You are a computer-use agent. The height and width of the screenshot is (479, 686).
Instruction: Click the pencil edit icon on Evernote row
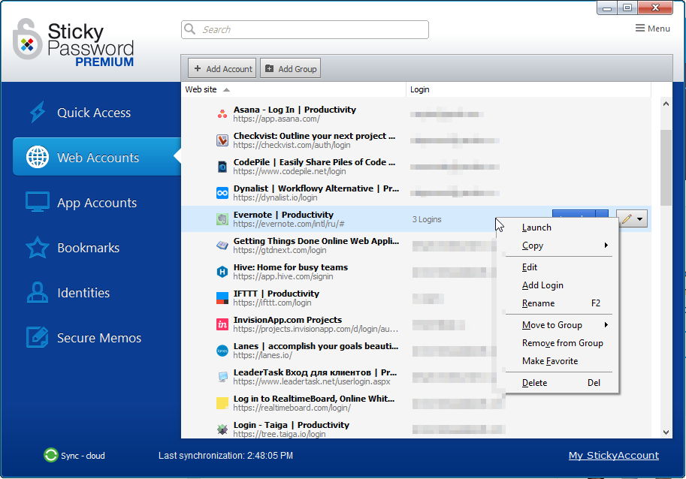click(627, 218)
